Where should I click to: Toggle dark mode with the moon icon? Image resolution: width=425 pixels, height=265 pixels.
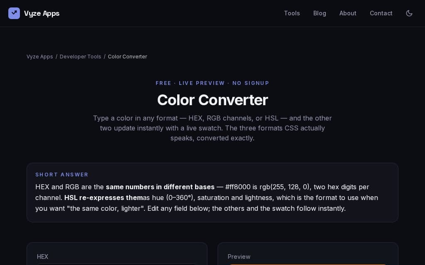pos(409,13)
